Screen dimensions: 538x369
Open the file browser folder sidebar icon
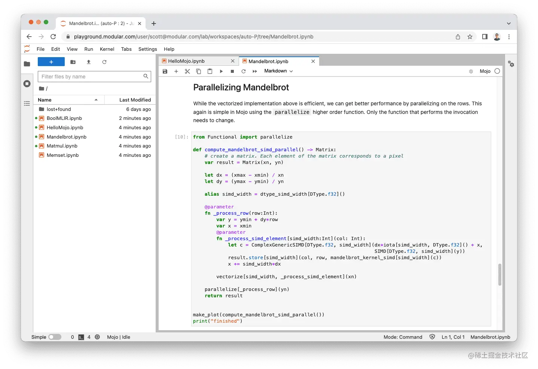27,64
